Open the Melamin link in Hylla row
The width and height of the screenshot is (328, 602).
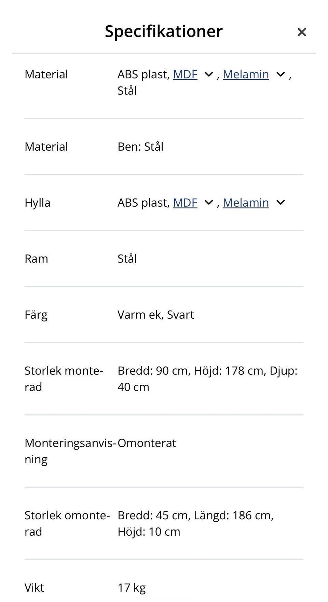pyautogui.click(x=246, y=203)
